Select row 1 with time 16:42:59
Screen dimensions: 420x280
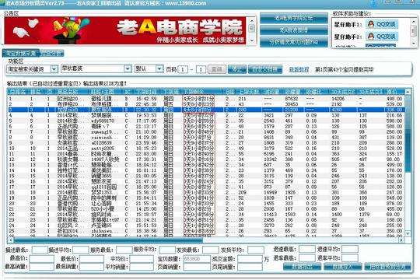click(206, 99)
